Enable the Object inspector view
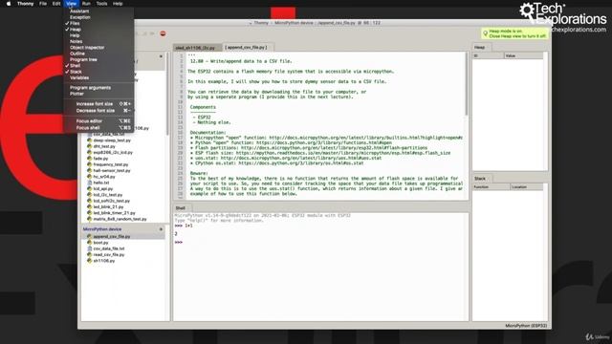The height and width of the screenshot is (344, 612). [98, 48]
